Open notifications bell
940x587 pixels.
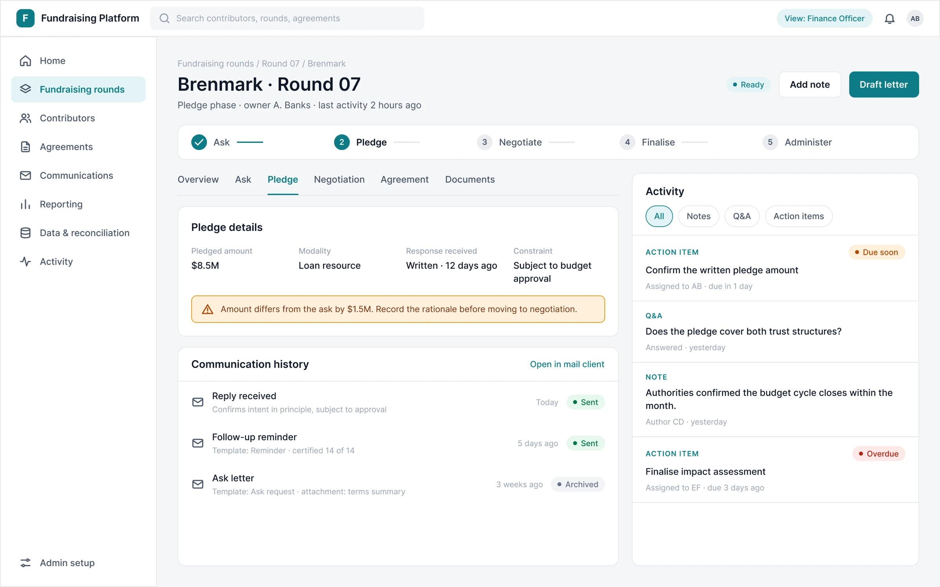click(x=889, y=18)
